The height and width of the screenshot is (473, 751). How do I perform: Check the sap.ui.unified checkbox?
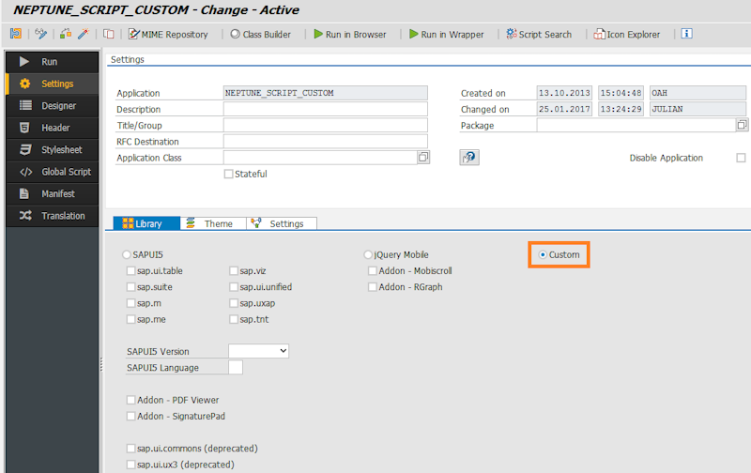pyautogui.click(x=234, y=287)
